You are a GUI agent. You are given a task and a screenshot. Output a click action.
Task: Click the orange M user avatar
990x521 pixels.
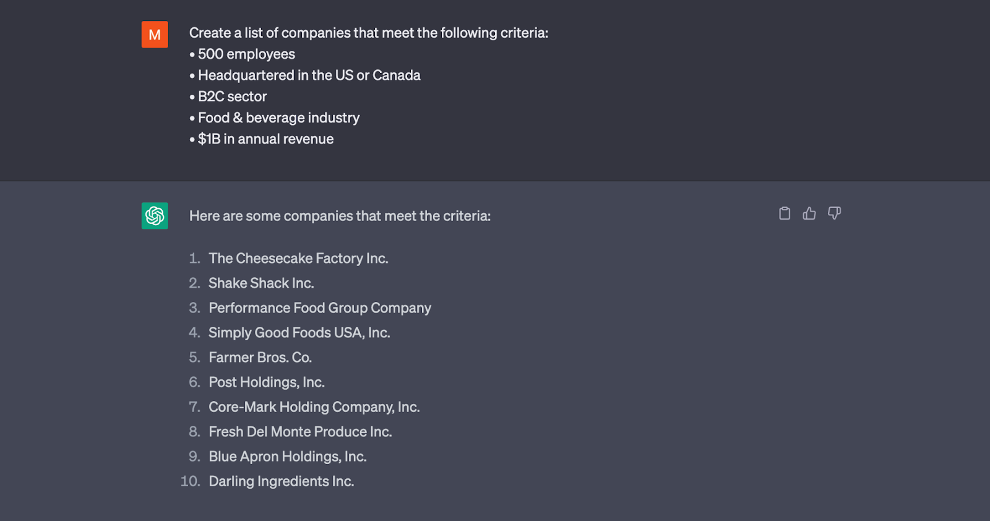coord(155,35)
